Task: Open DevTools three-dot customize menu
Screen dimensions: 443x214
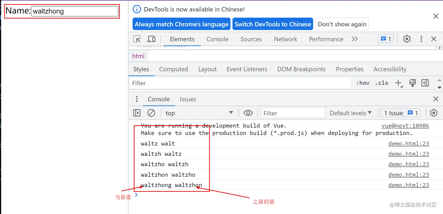Action: pyautogui.click(x=421, y=39)
